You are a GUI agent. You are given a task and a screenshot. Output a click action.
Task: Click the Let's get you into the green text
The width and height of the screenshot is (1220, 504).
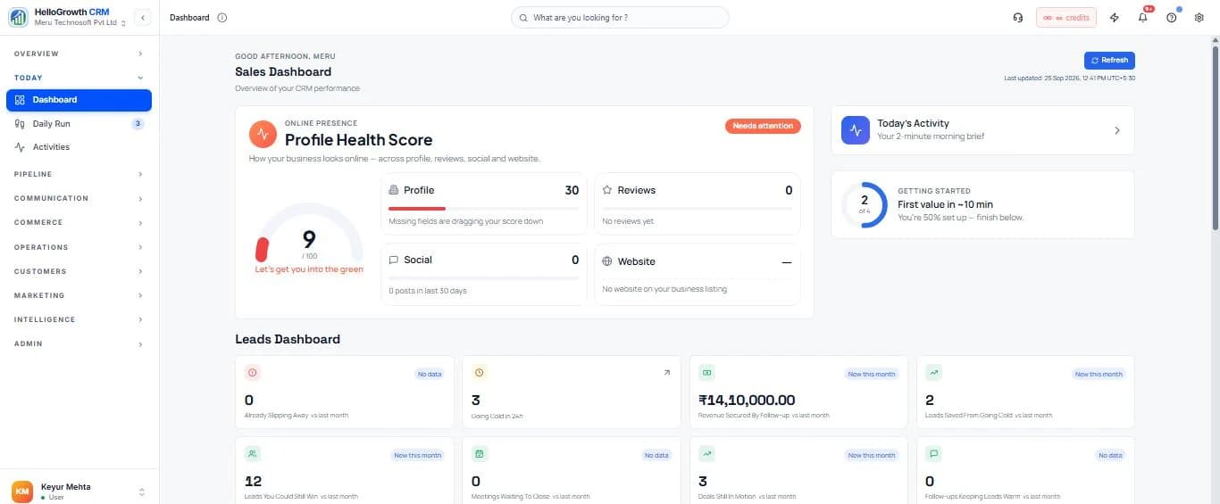(309, 269)
